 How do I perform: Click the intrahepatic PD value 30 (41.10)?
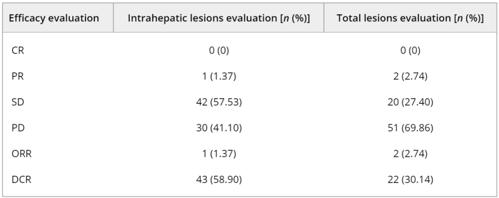(219, 127)
